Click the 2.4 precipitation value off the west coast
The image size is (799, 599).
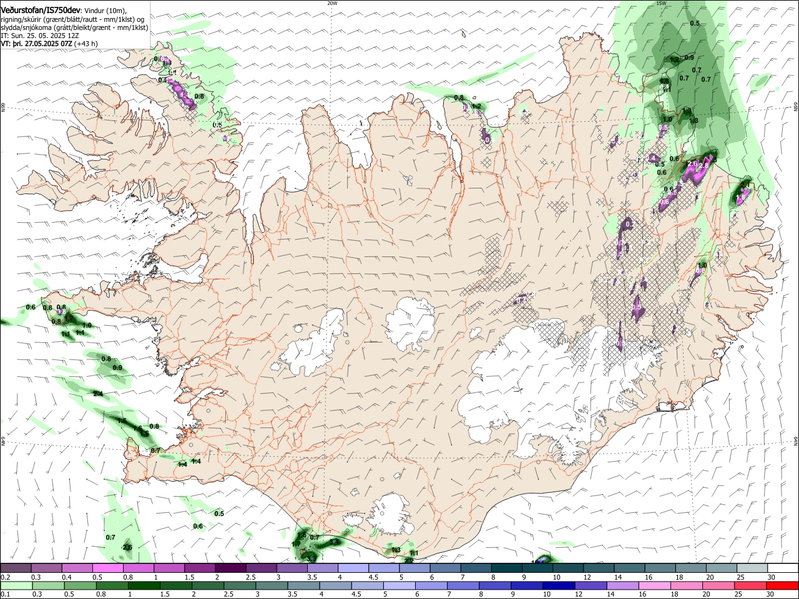pos(97,394)
